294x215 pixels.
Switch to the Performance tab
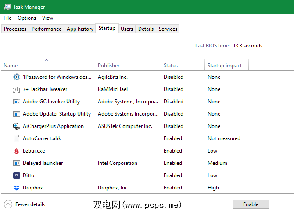[x=47, y=29]
